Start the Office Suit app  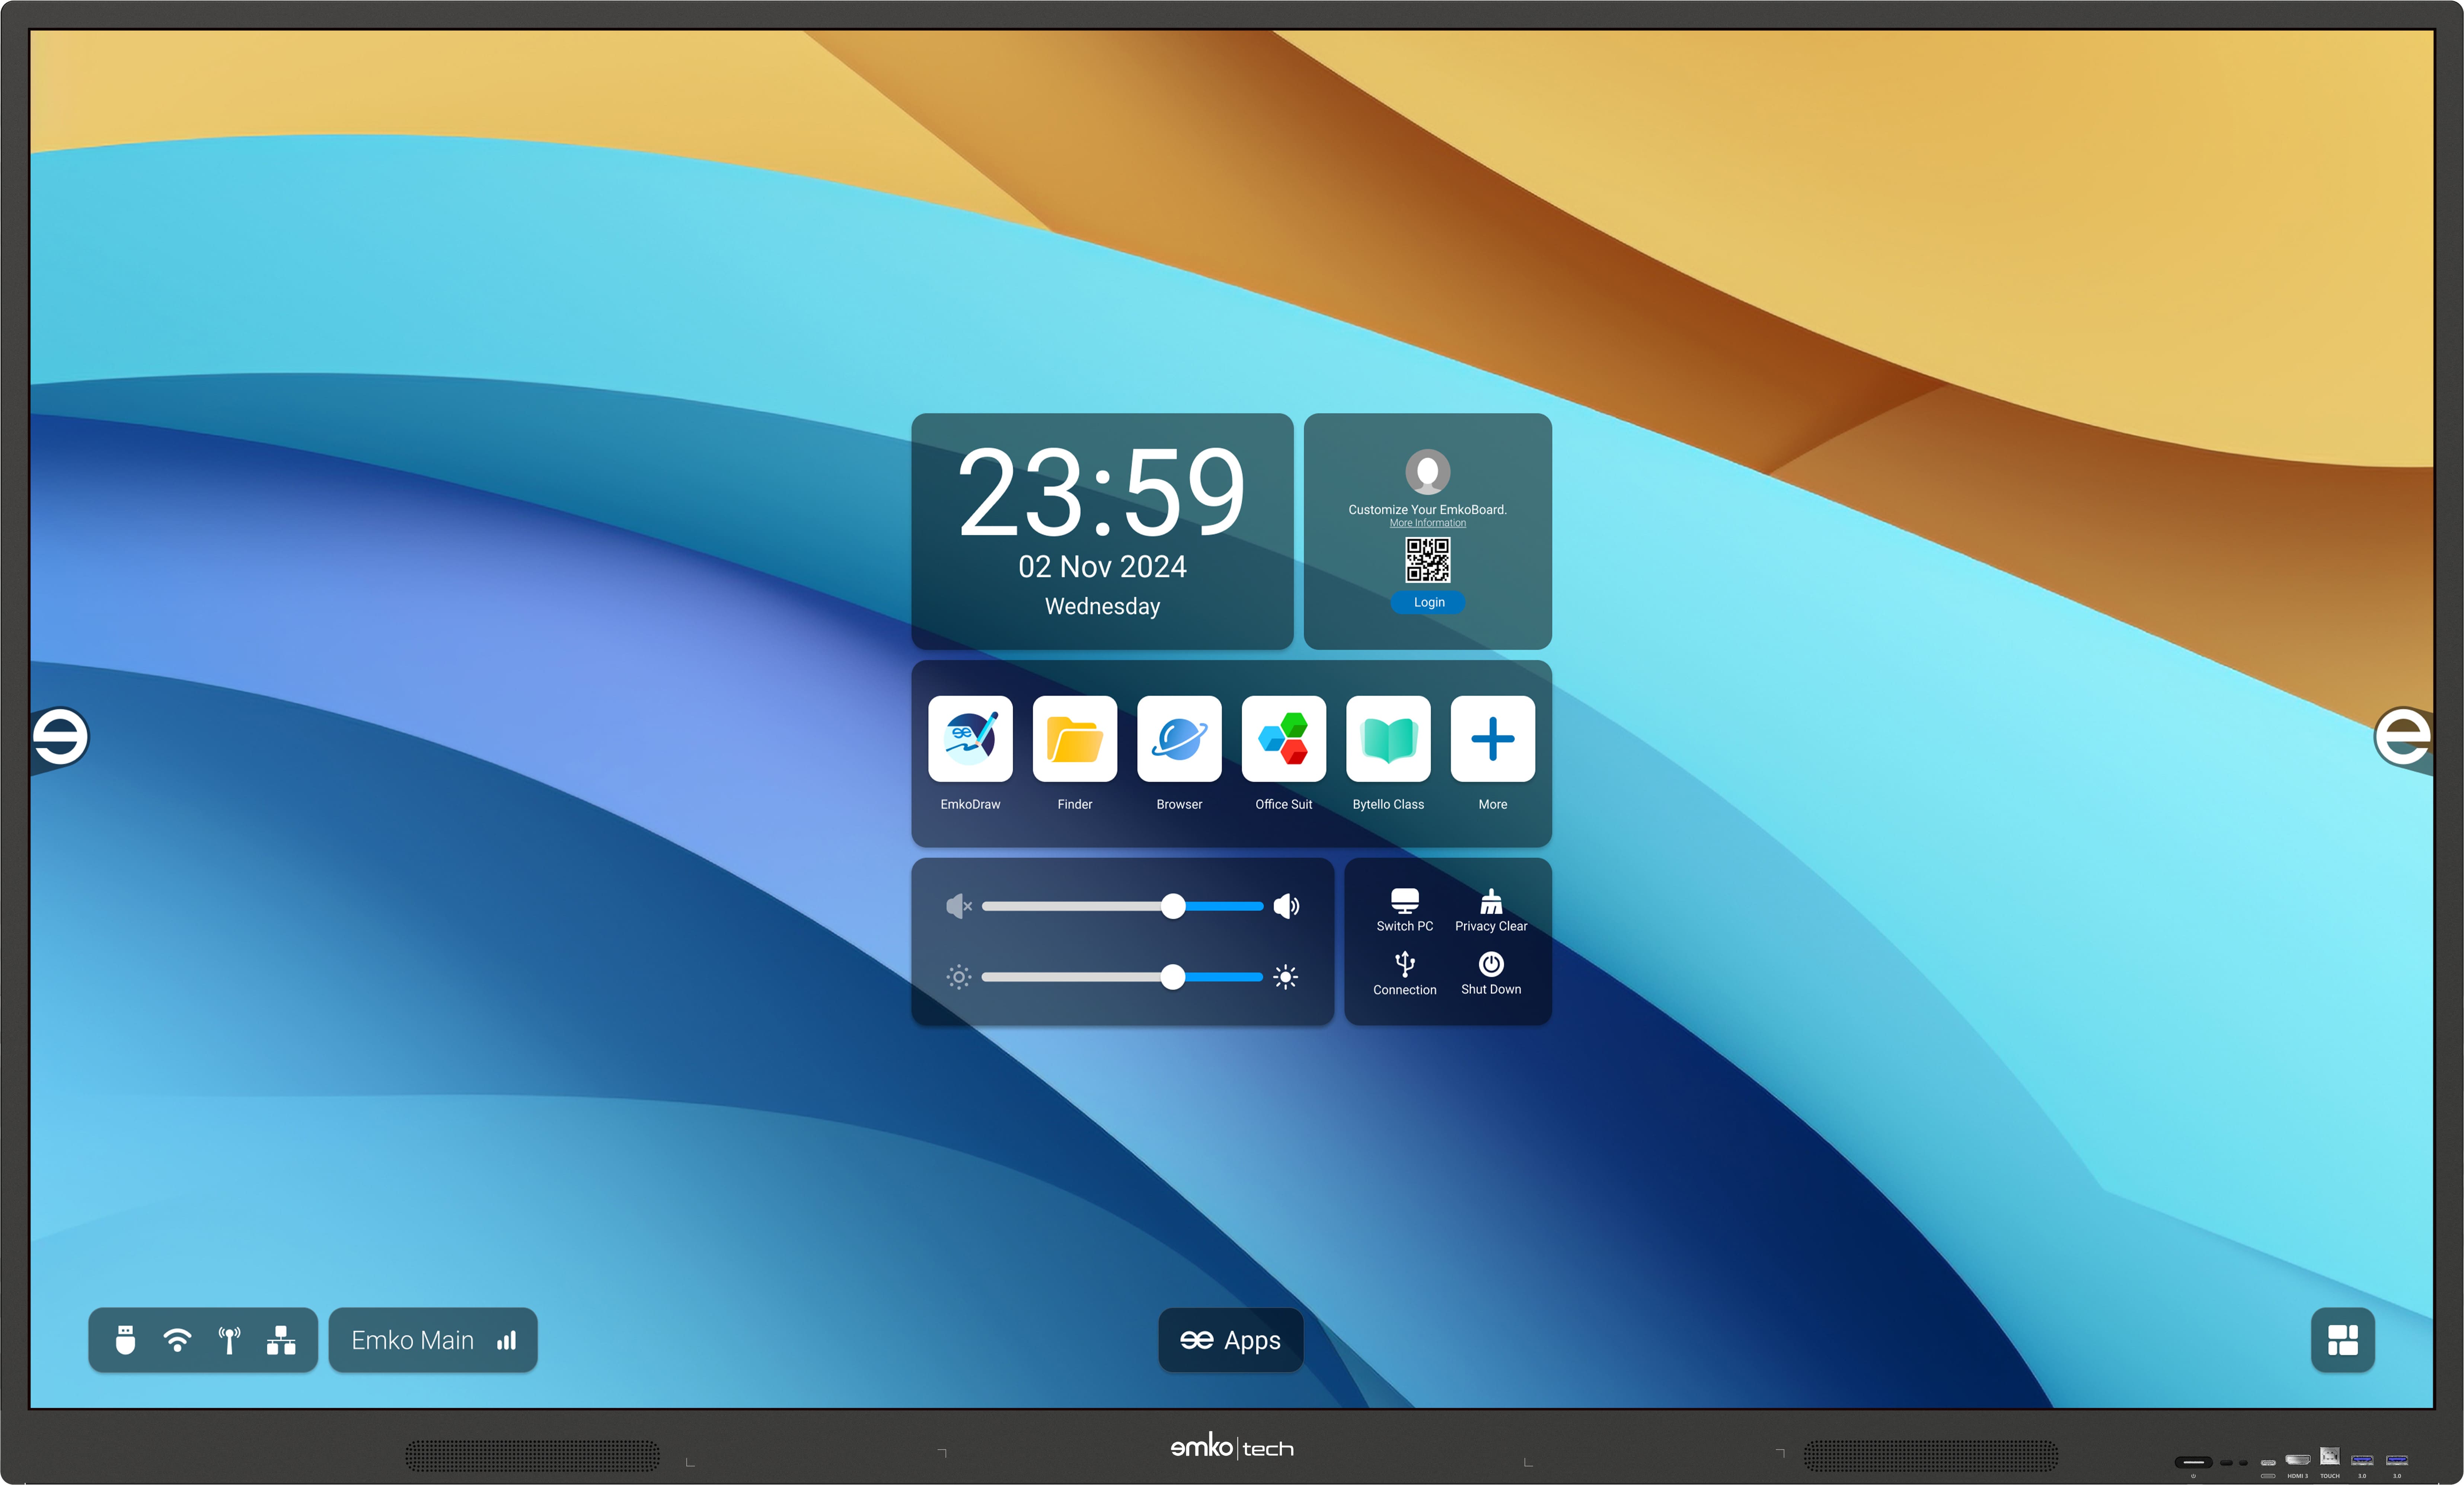click(x=1284, y=739)
